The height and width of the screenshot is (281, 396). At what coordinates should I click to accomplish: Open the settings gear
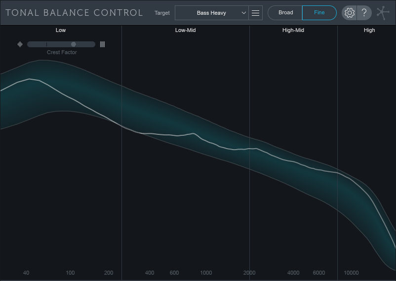(x=350, y=13)
